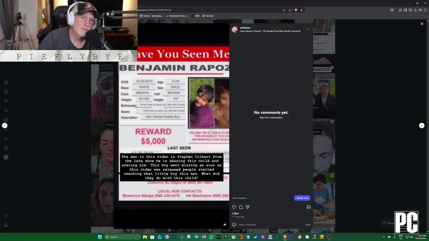Open Explore compass in the sidebar
Image resolution: width=429 pixels, height=241 pixels.
[6, 120]
